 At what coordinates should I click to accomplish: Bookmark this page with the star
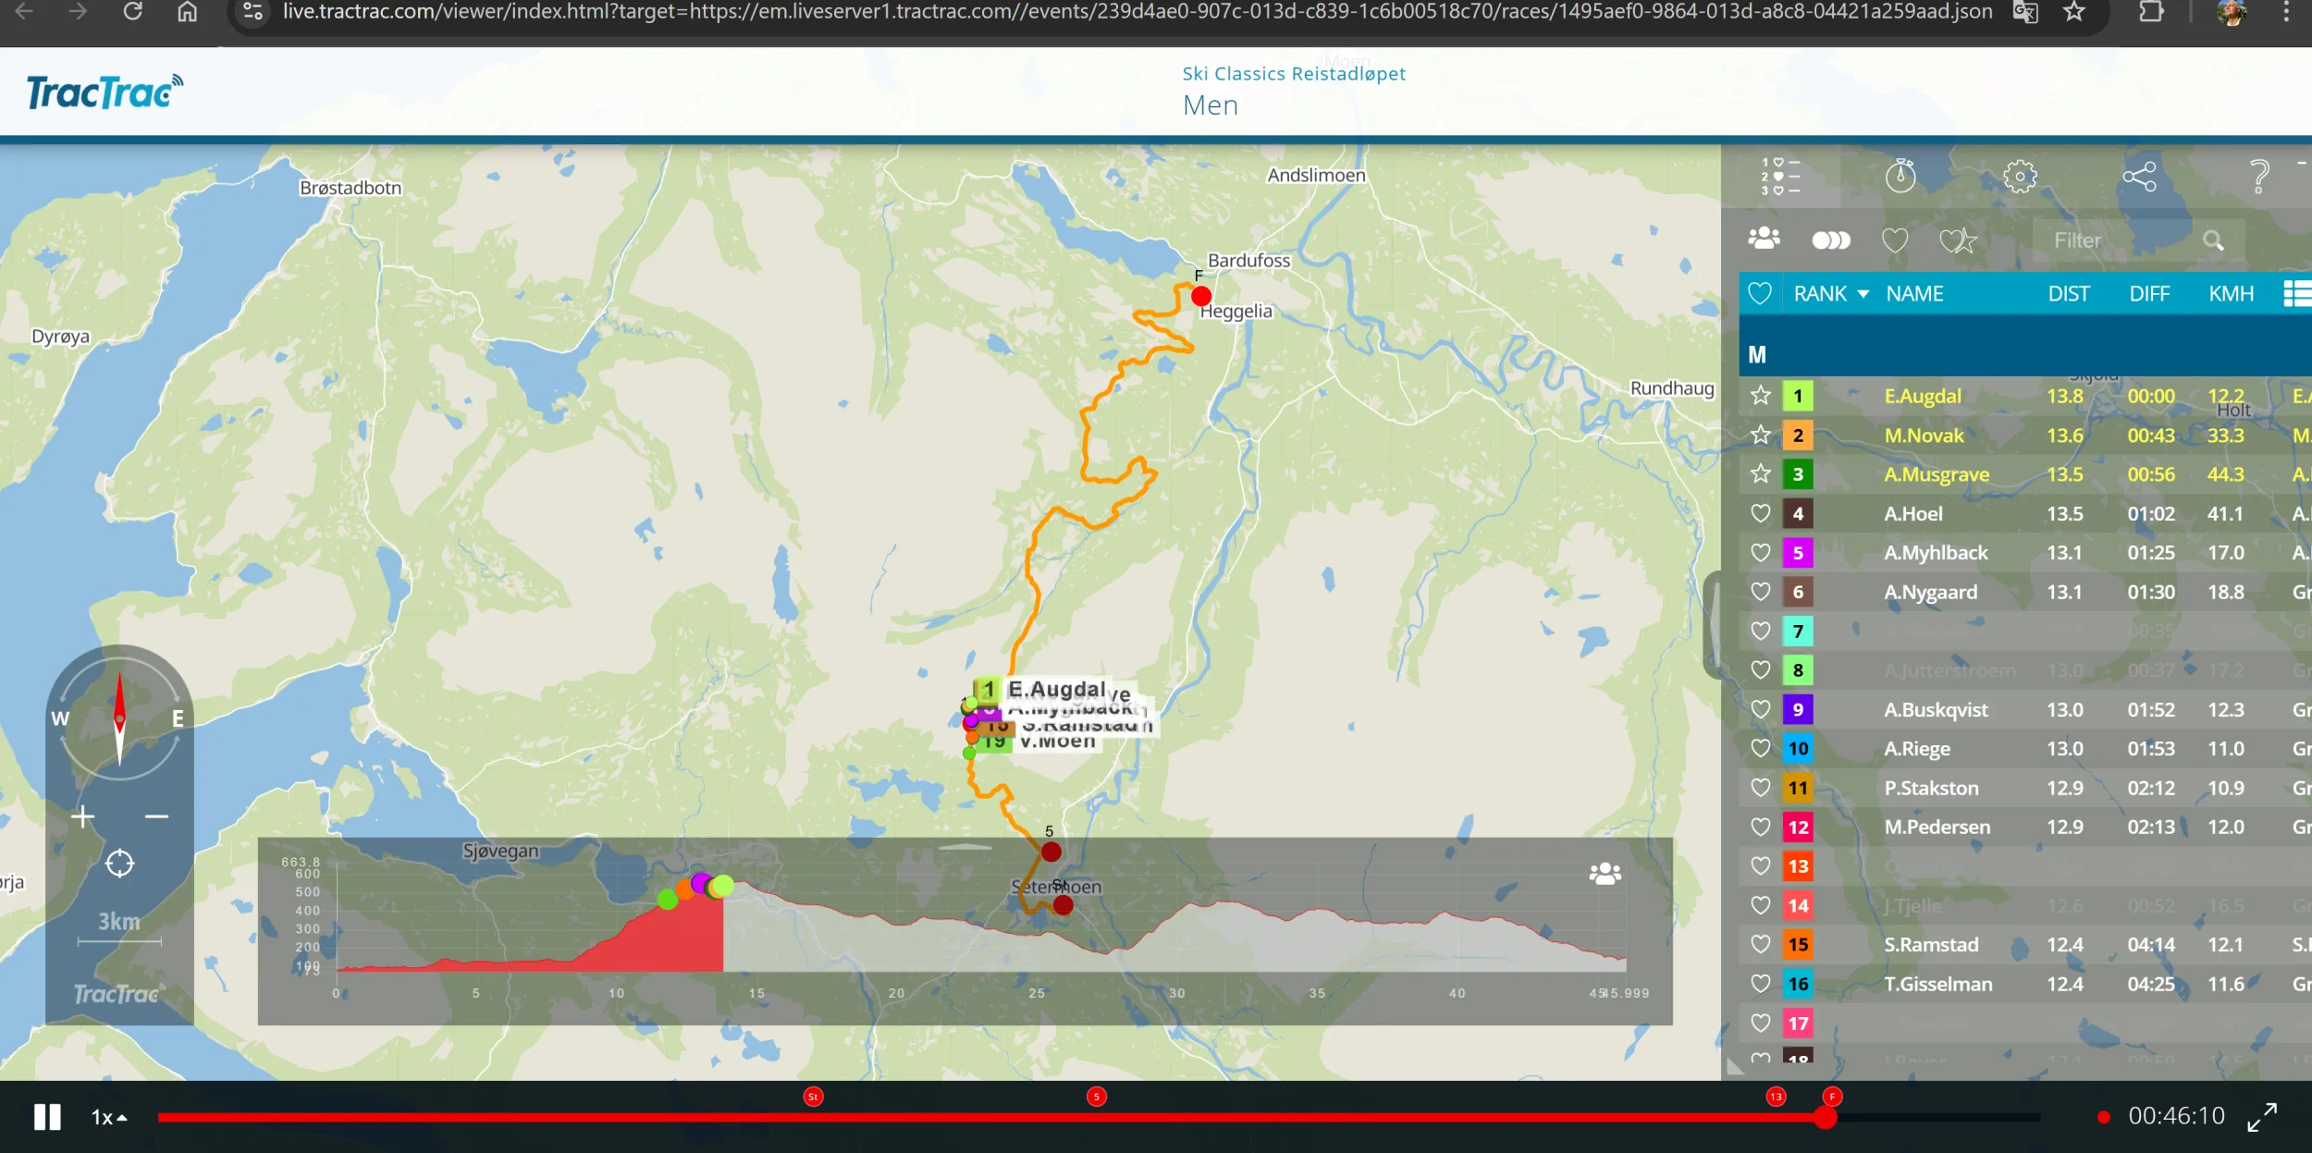tap(2074, 12)
